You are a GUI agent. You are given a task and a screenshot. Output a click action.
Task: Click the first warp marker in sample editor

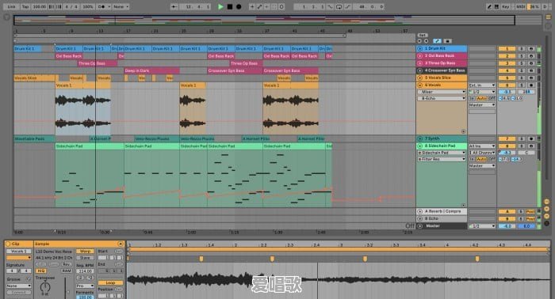pos(201,259)
